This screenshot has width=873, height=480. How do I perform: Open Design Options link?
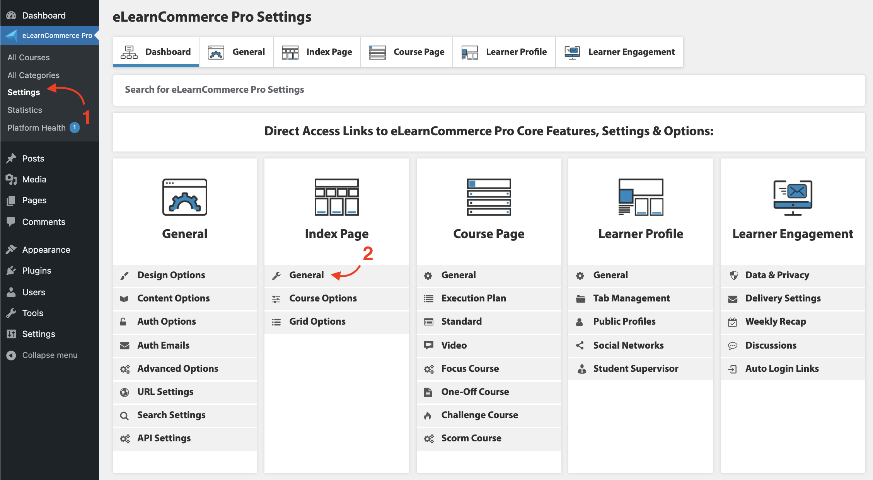pyautogui.click(x=171, y=275)
